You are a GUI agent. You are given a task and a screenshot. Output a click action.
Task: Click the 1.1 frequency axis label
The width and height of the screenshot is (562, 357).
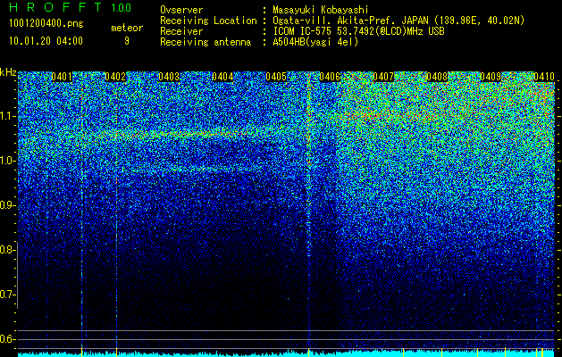pos(7,116)
